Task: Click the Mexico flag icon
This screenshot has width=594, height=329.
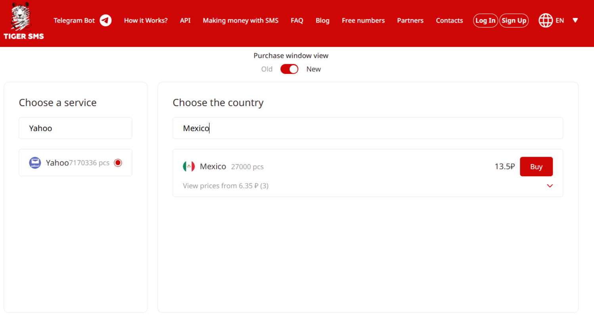Action: 189,166
